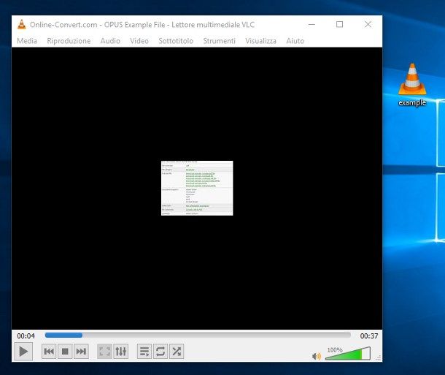Click the elapsed time label 00:04
Image resolution: width=445 pixels, height=375 pixels.
26,336
